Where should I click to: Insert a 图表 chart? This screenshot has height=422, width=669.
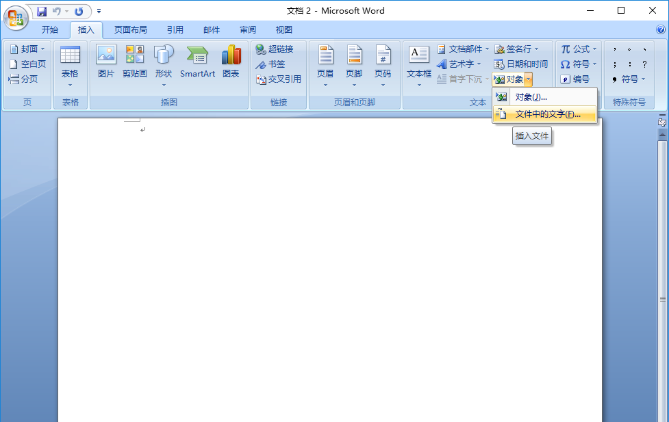(x=231, y=62)
